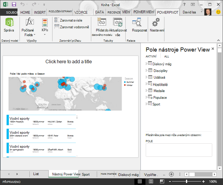Screen dimensions: 223x185
Task: Click the Excel application icon
Action: [6, 4]
